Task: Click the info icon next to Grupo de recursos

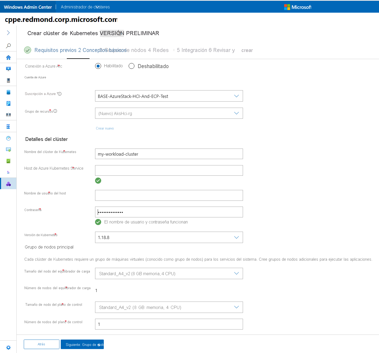Action: [55, 111]
